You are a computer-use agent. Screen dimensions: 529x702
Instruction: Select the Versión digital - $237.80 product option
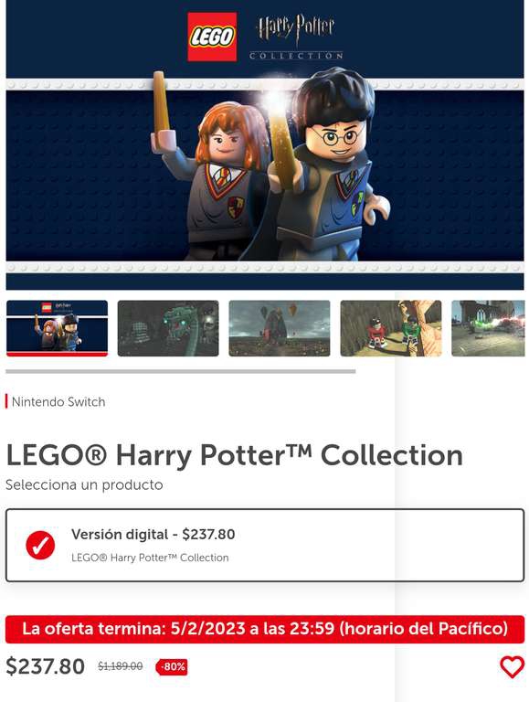point(265,545)
